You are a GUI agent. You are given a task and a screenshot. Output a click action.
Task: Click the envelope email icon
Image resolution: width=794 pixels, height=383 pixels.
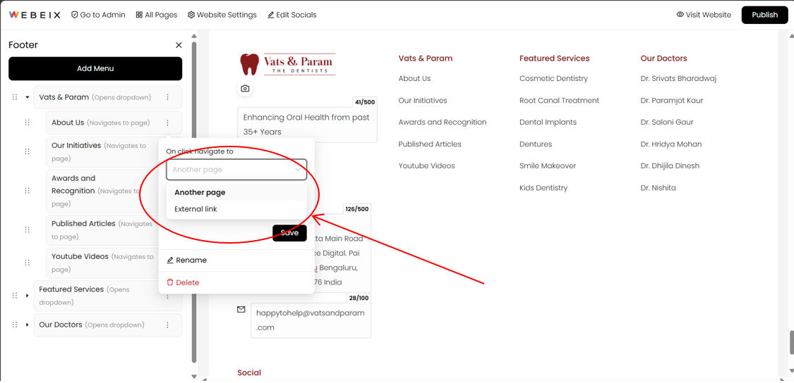pos(241,309)
